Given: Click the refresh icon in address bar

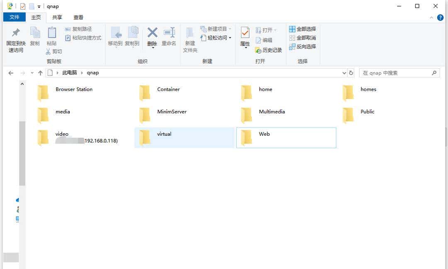Looking at the screenshot, I should pos(351,72).
